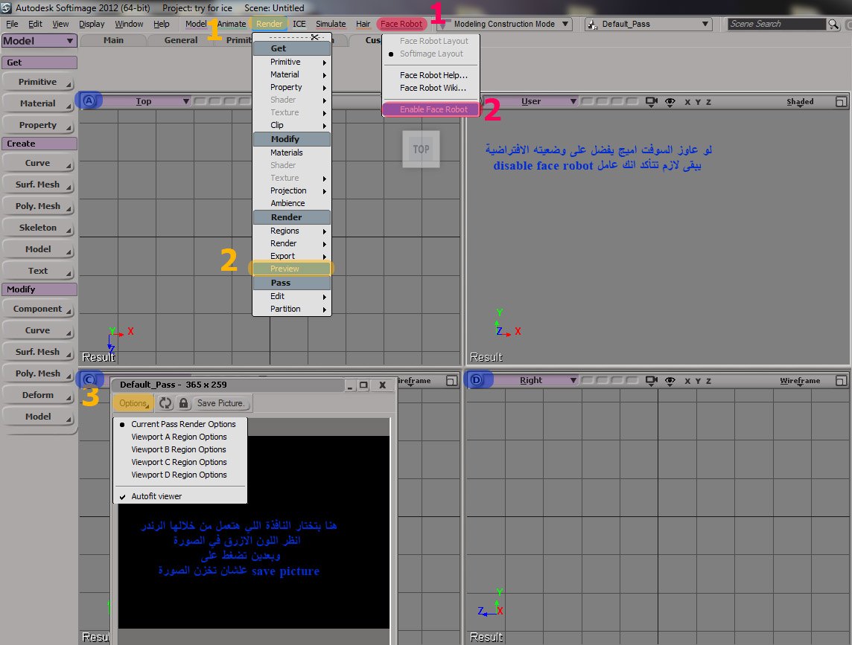Image resolution: width=852 pixels, height=645 pixels.
Task: Open the Hair menu
Action: [x=363, y=24]
